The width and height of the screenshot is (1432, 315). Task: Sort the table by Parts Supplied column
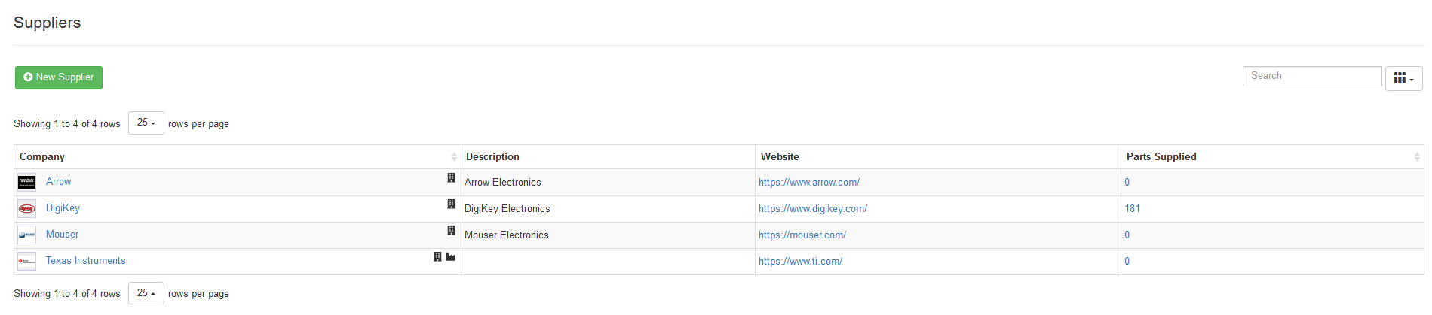(x=1161, y=157)
